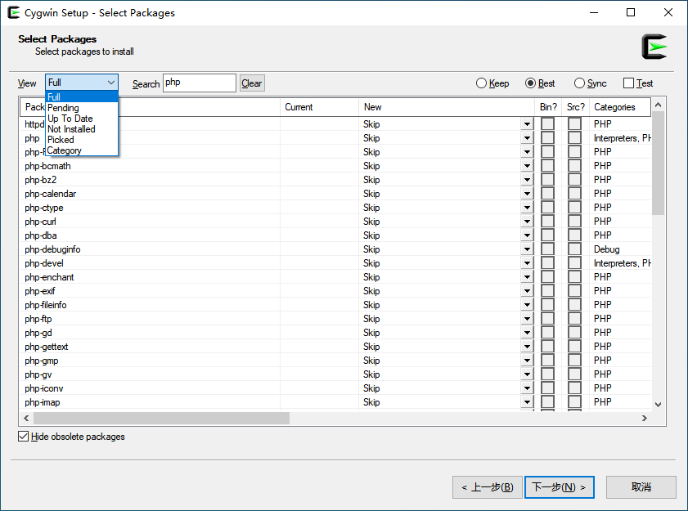
Task: Click the right arrow of the horizontal scrollbar
Action: (x=644, y=418)
